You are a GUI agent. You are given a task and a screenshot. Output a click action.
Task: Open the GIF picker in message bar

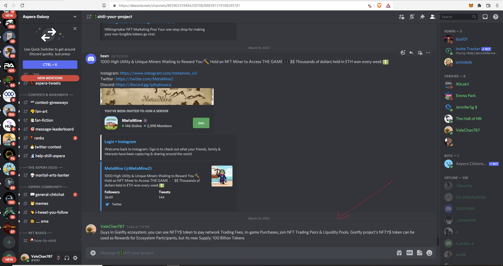(x=409, y=253)
